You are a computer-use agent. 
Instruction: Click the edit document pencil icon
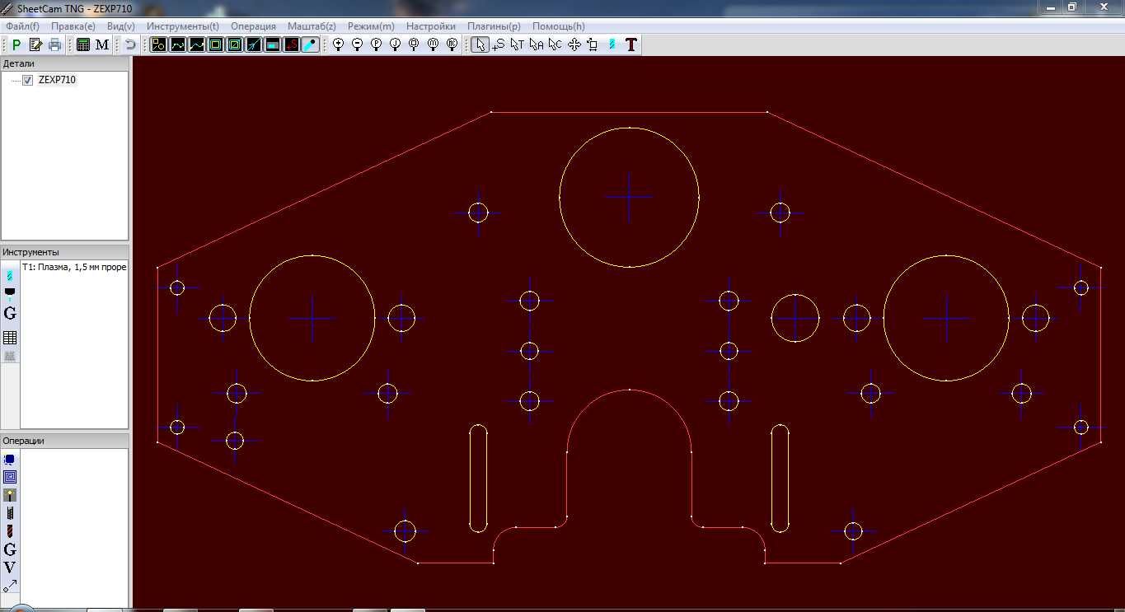(35, 44)
